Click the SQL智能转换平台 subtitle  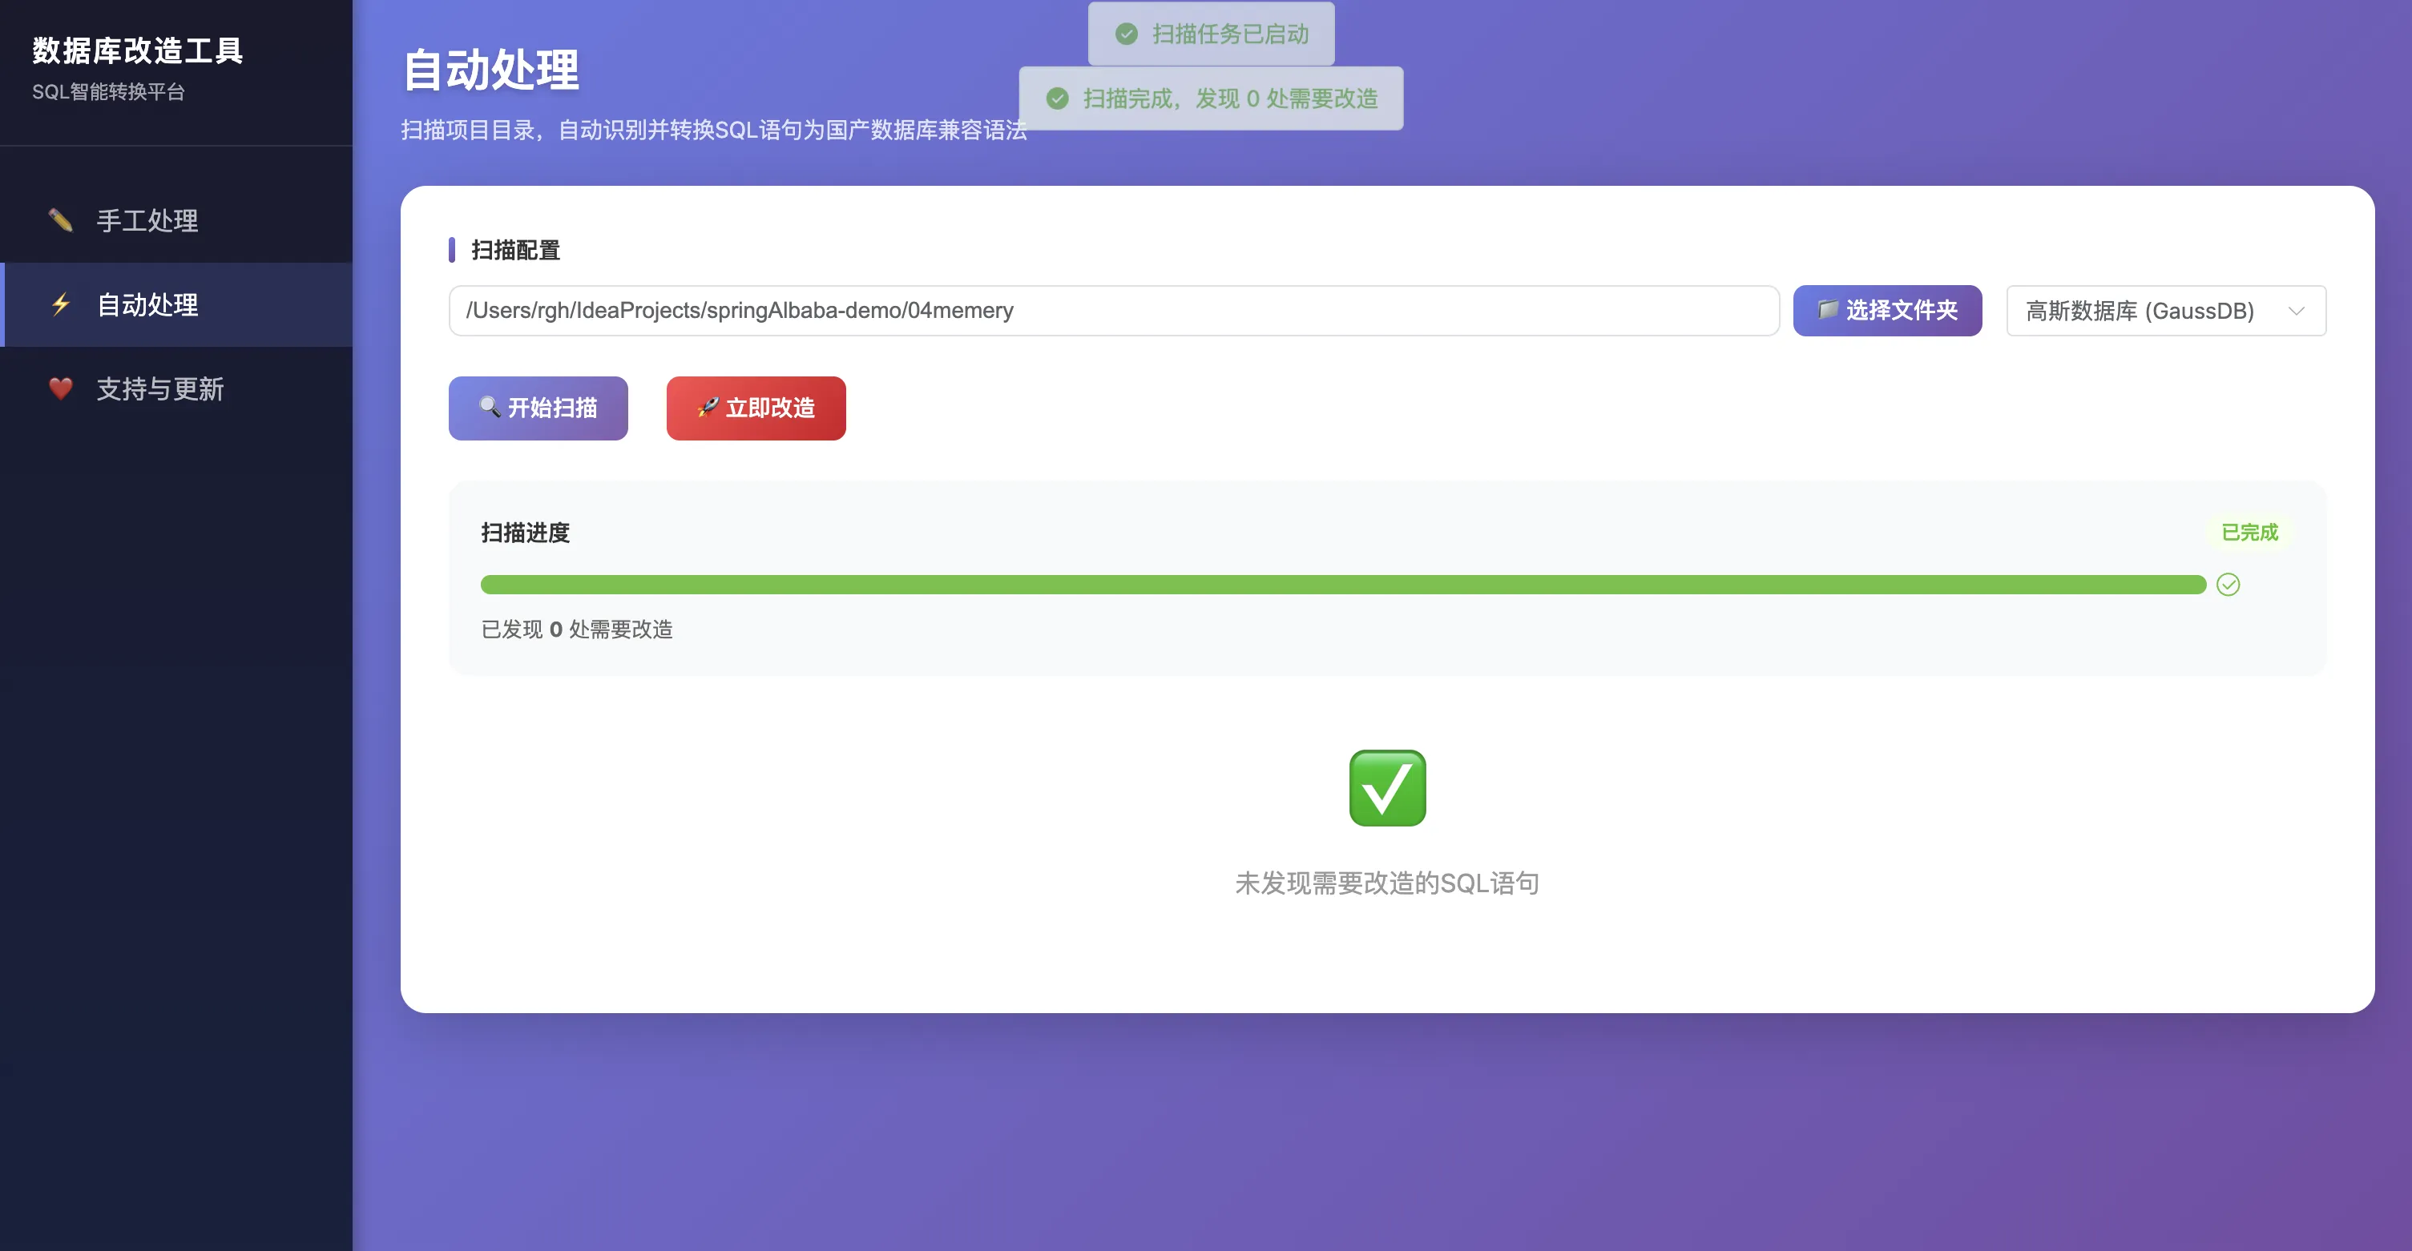point(109,91)
